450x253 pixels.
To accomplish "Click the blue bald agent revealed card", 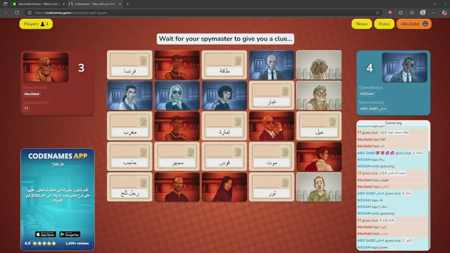I will (272, 65).
